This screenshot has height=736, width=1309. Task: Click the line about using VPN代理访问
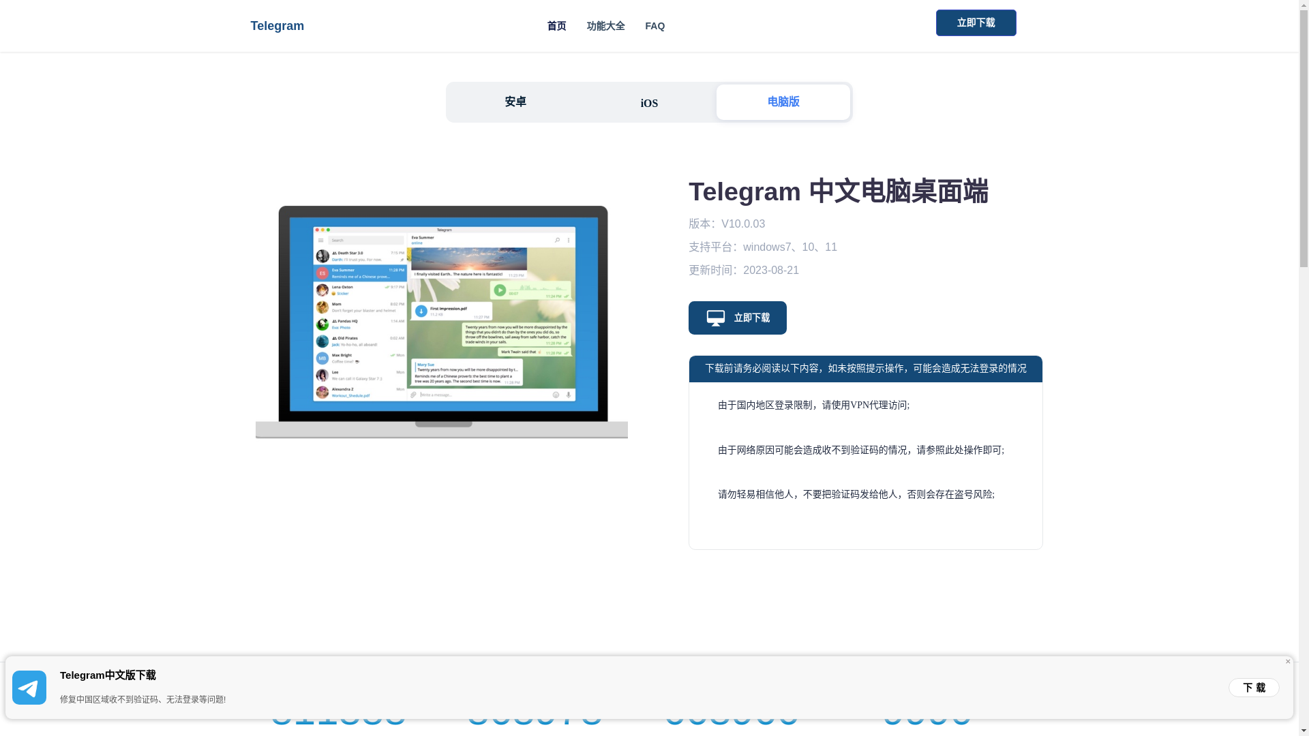tap(813, 405)
